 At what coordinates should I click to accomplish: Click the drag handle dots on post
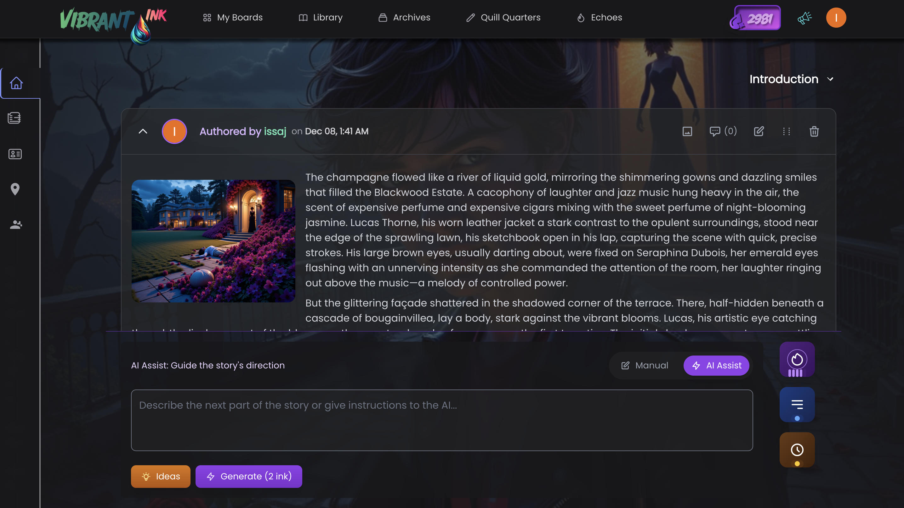[x=786, y=131]
